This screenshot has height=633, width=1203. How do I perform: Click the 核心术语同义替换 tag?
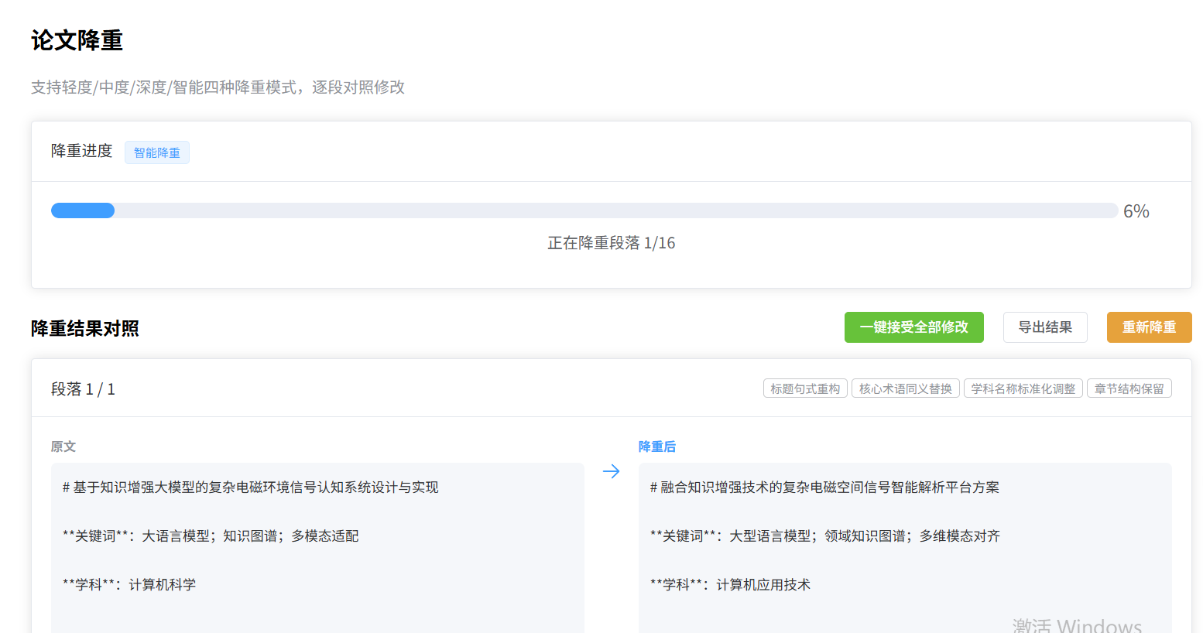tap(906, 388)
